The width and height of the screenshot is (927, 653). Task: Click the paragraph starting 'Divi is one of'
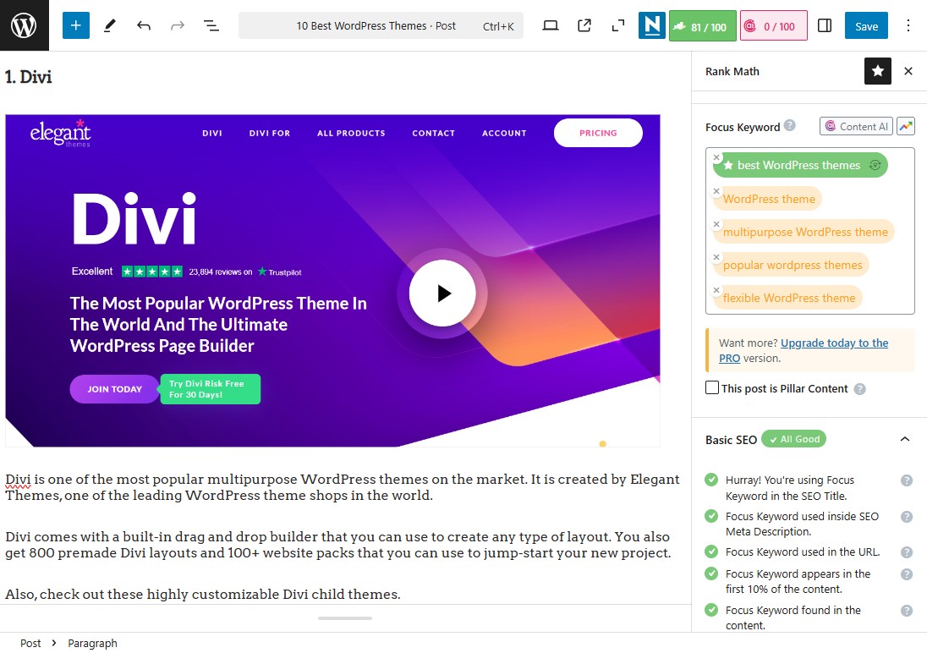pos(343,487)
